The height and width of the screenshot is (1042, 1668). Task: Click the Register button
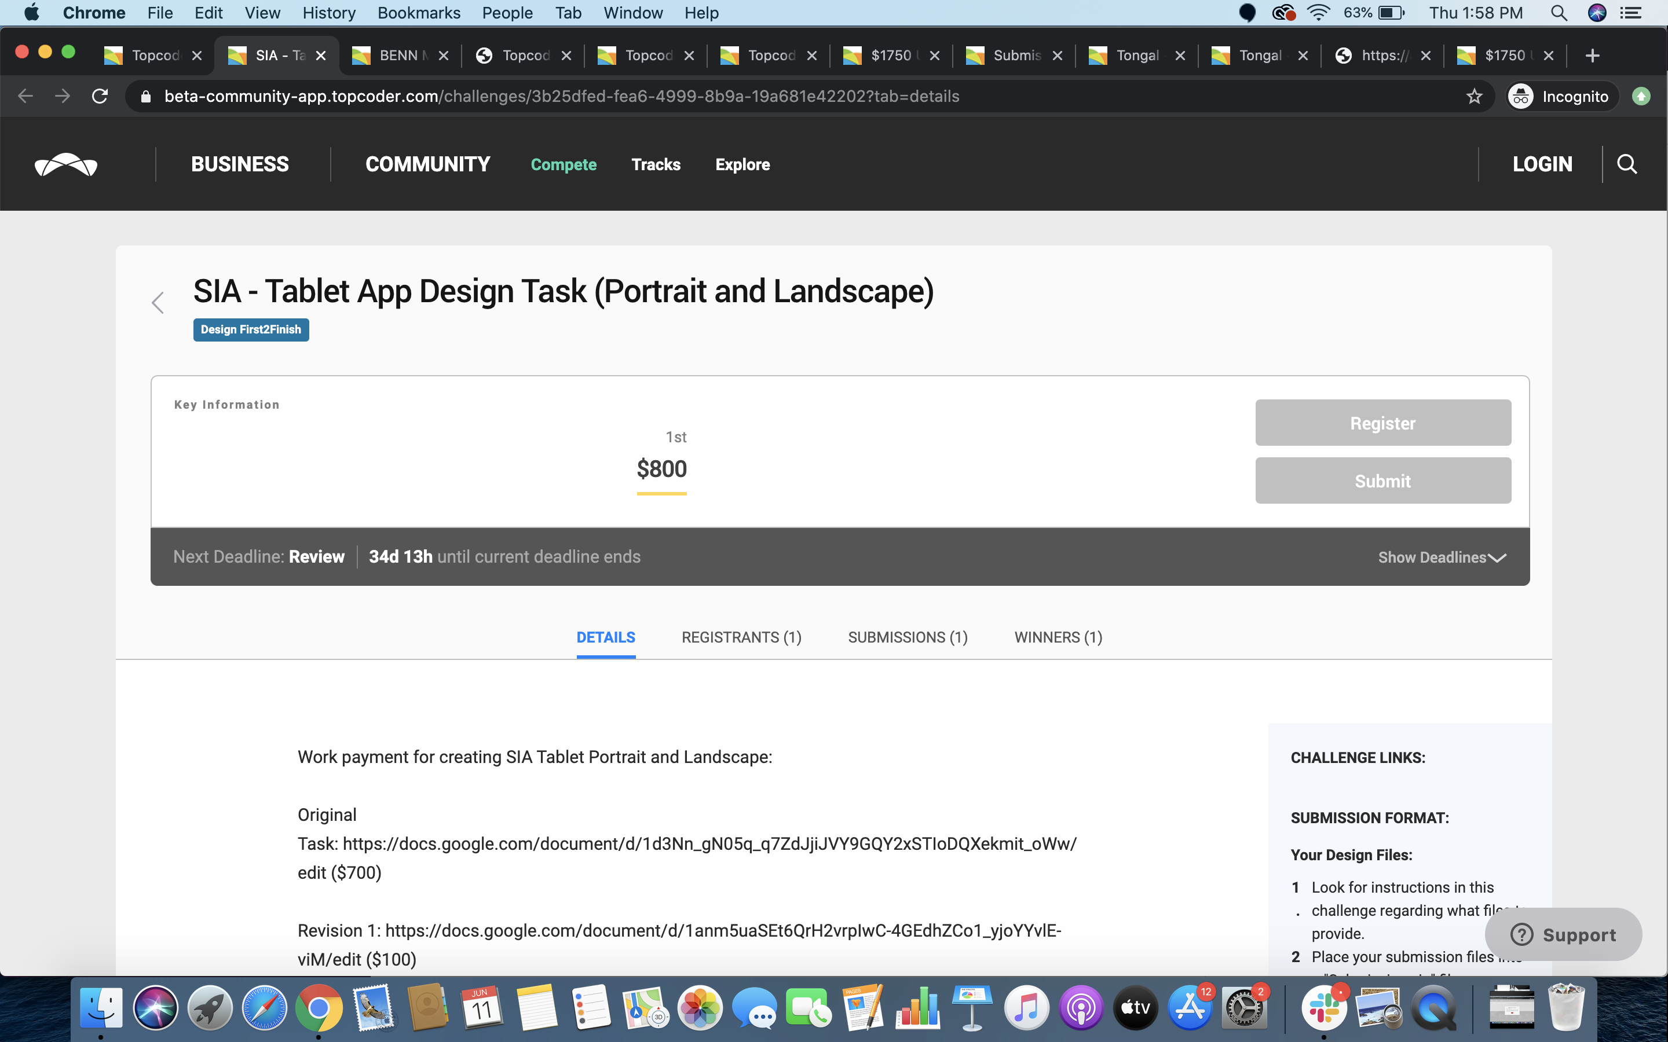1382,423
